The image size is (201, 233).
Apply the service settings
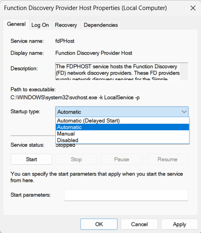179,224
